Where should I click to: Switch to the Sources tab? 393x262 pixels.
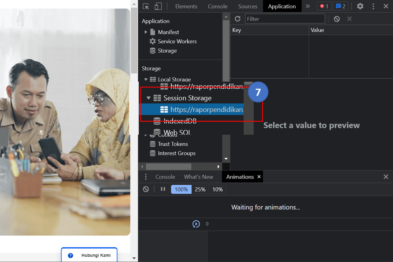[x=248, y=6]
